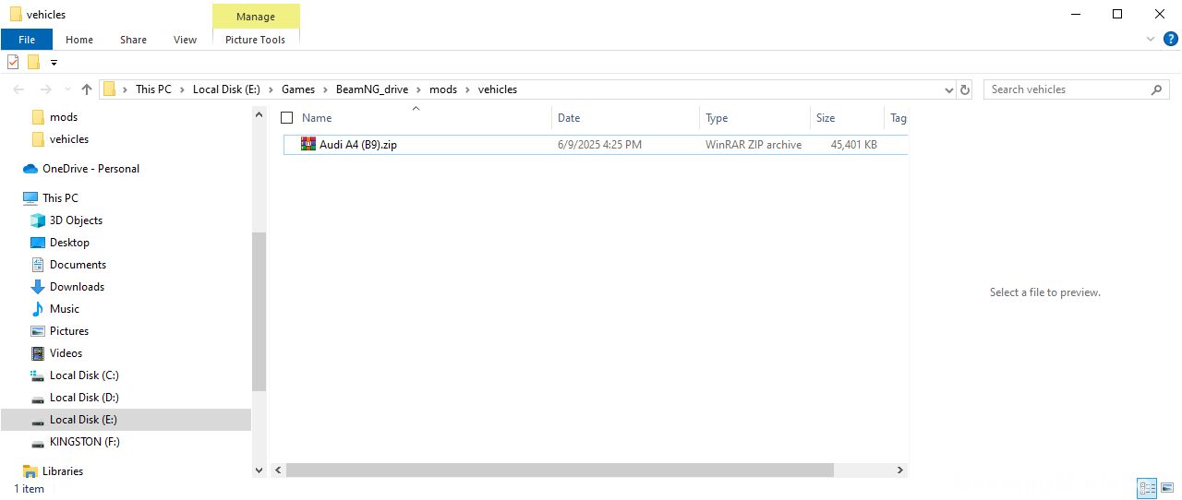Select Local Disk (E:) in navigation pane
Viewport: 1182px width, 500px height.
coord(83,420)
